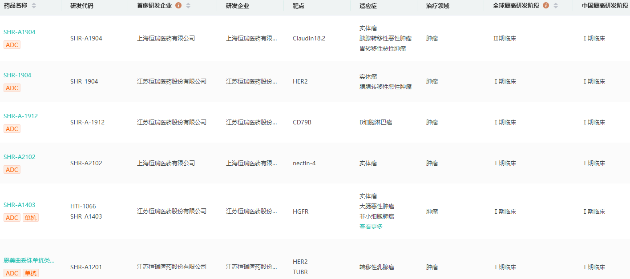Click the 治疗领域 column header

coord(438,6)
